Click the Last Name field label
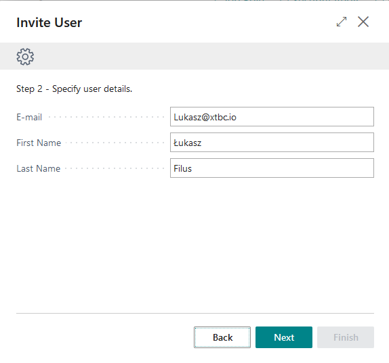Viewport: 389px width, 363px height. (x=39, y=168)
